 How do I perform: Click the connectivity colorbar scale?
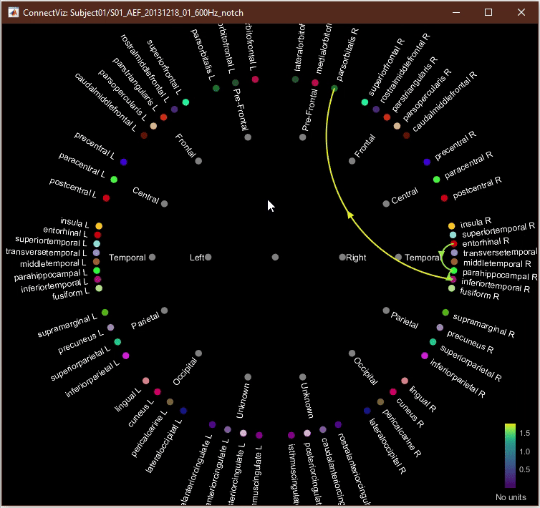[x=510, y=456]
